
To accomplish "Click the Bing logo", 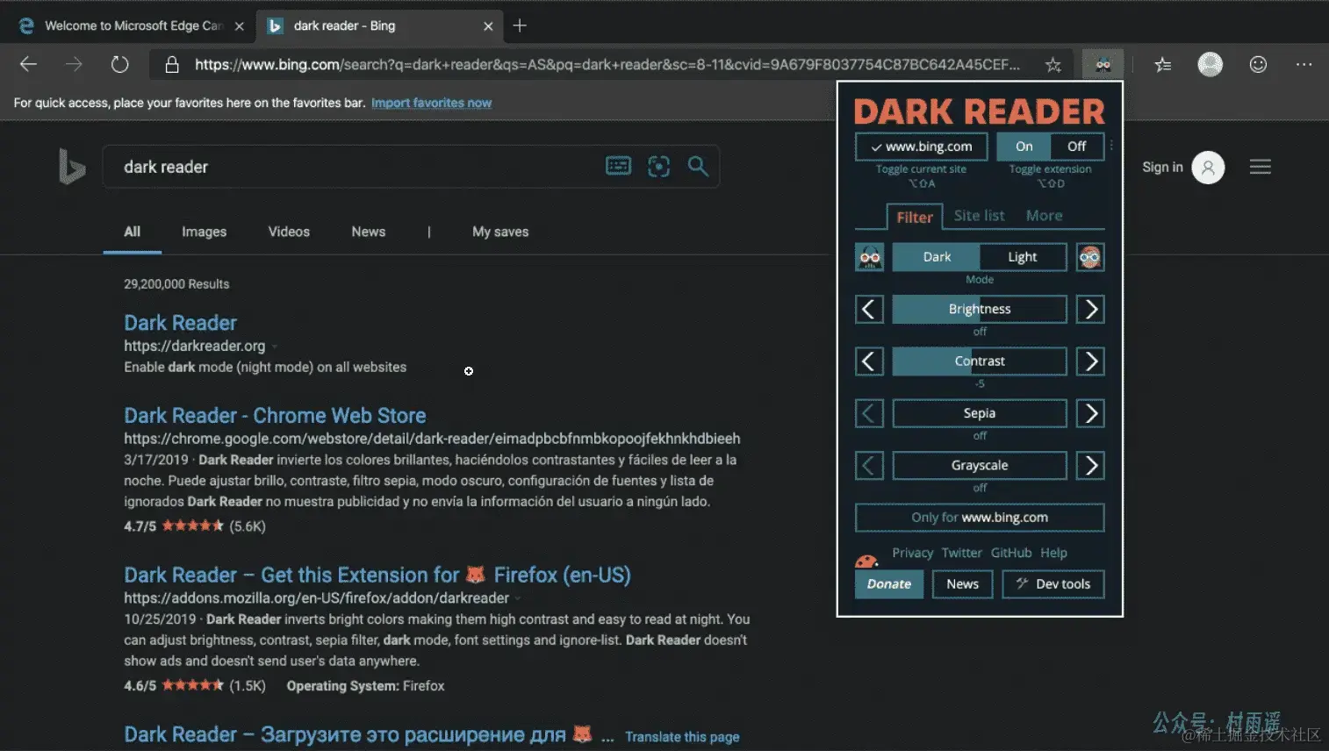I will 71,167.
